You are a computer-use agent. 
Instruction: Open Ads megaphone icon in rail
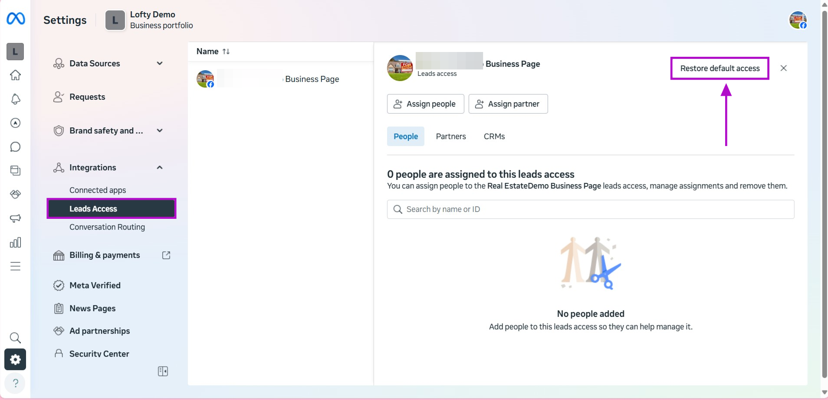tap(16, 218)
